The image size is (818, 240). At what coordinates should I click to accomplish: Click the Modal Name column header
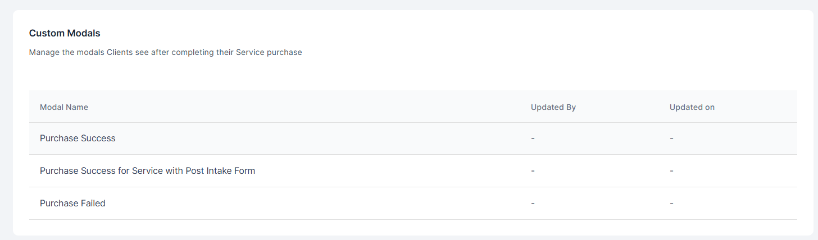[64, 107]
